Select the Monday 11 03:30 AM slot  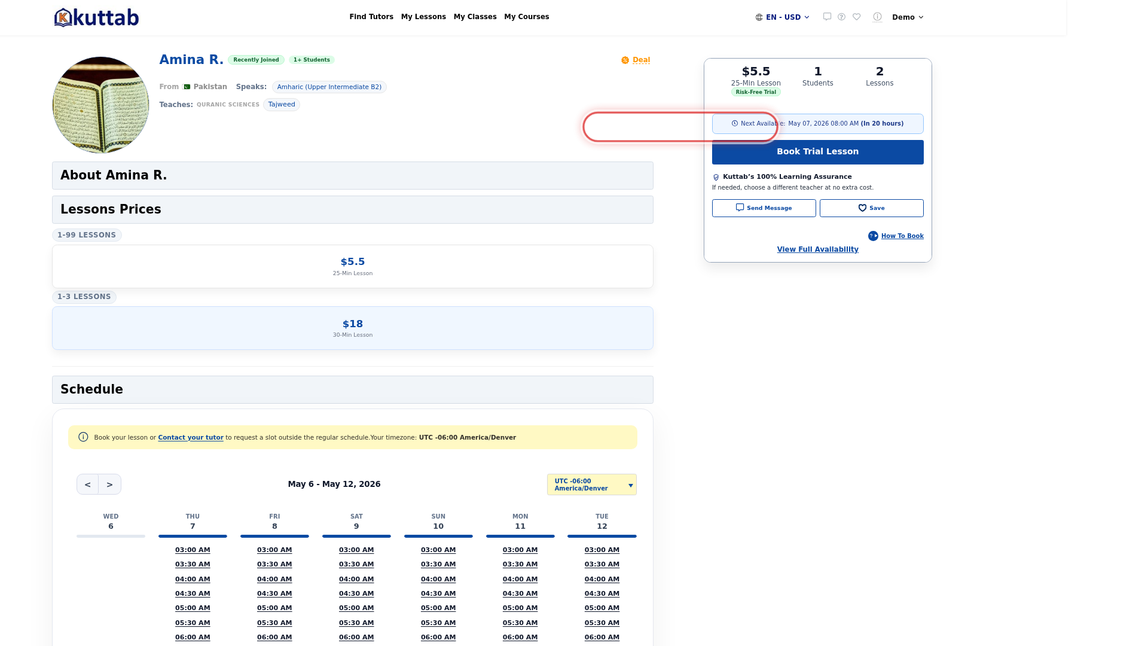pyautogui.click(x=520, y=565)
